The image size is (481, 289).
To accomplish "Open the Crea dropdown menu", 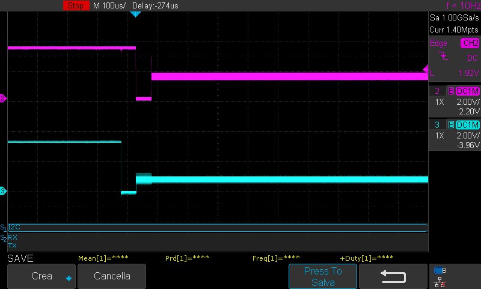I will pyautogui.click(x=41, y=276).
